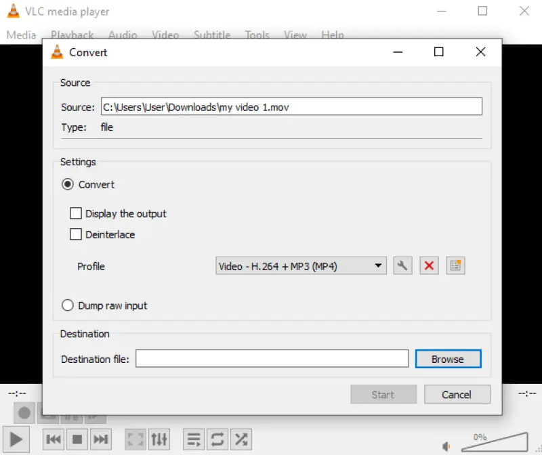Open the View menu
The image size is (542, 455).
pos(295,35)
